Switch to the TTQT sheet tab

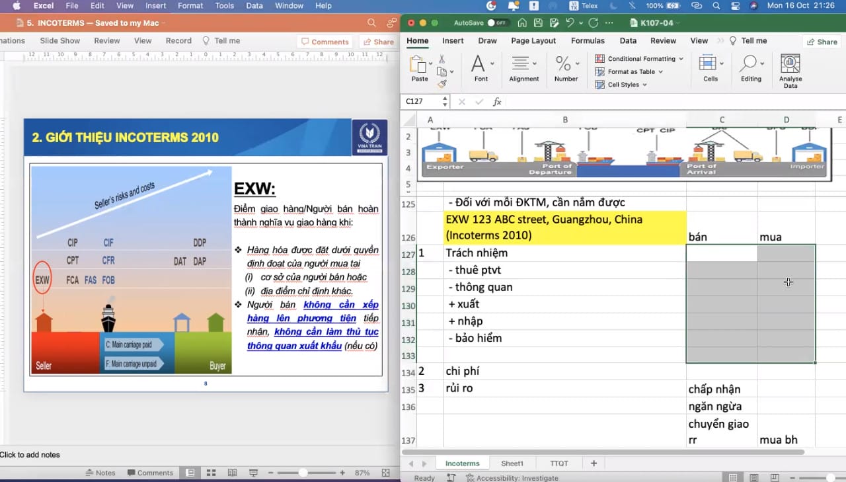(x=558, y=463)
